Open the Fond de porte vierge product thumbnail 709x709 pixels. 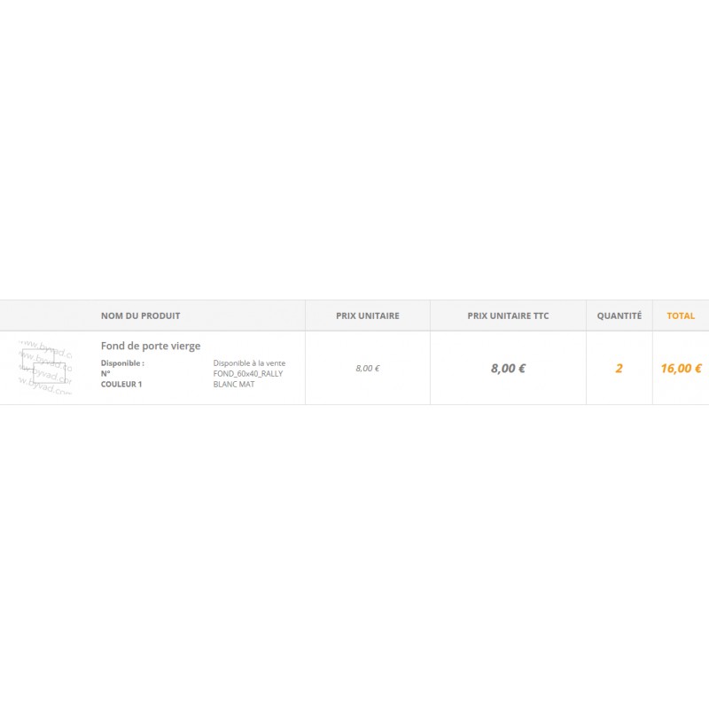(45, 368)
